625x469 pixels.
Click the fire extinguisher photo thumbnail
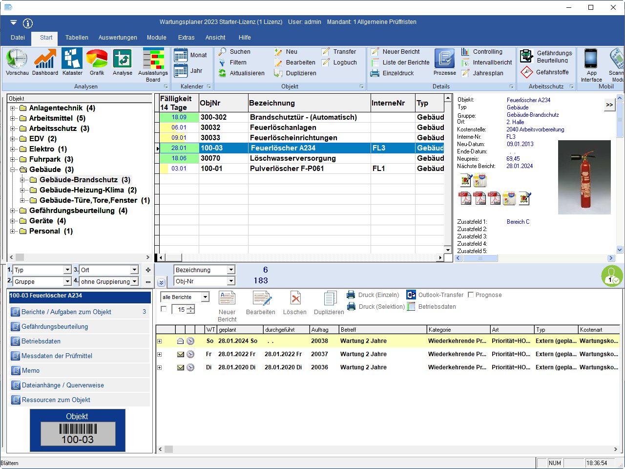[584, 177]
